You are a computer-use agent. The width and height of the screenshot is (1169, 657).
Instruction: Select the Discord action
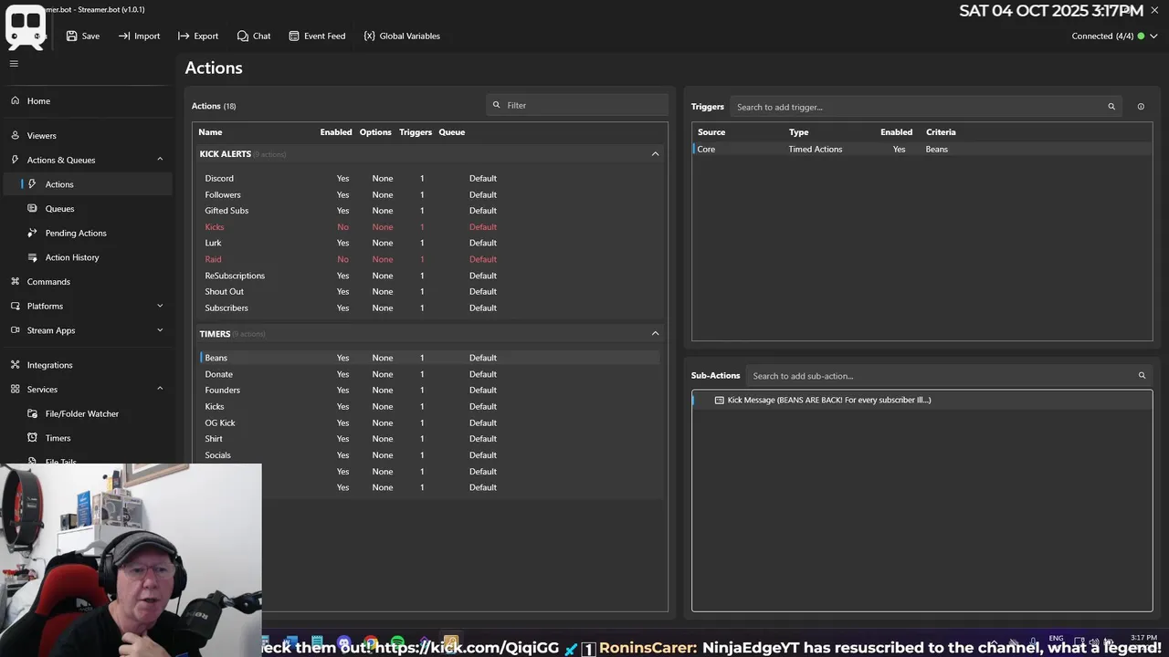point(429,178)
